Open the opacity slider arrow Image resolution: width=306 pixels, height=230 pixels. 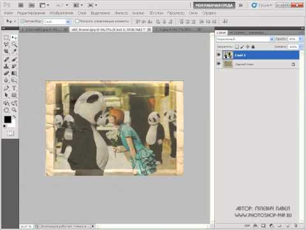(x=300, y=39)
